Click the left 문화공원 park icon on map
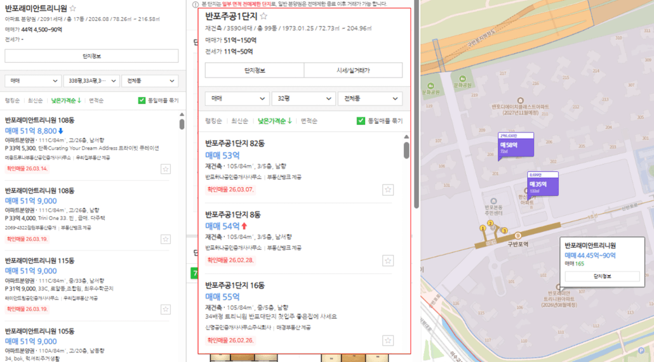Image resolution: width=654 pixels, height=362 pixels. [x=430, y=86]
